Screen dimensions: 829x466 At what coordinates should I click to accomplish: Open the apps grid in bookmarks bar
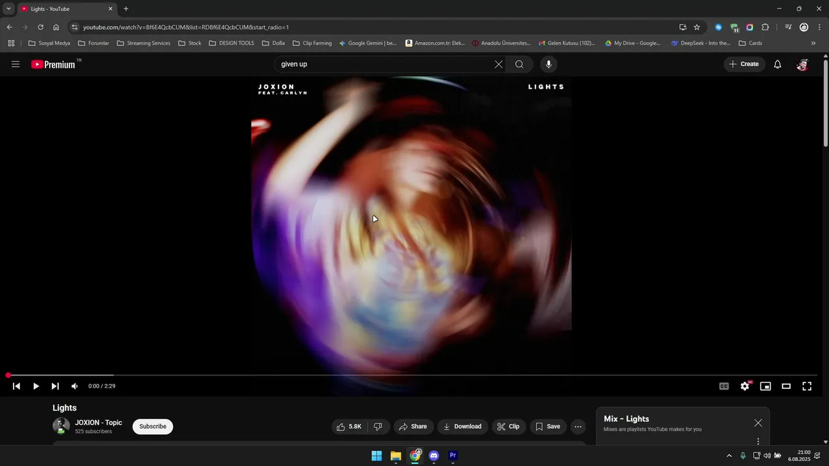coord(11,43)
